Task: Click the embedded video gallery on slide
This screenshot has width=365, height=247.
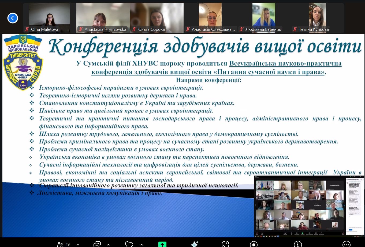Action: coord(300,206)
